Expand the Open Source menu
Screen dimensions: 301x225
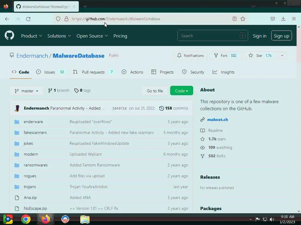pyautogui.click(x=92, y=36)
